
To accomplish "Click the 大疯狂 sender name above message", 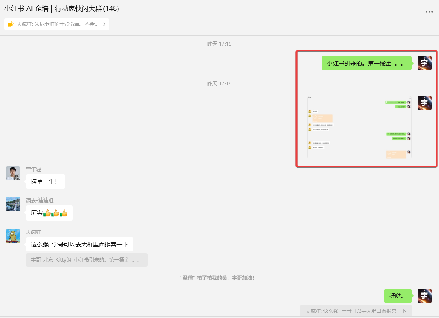I will tap(33, 232).
